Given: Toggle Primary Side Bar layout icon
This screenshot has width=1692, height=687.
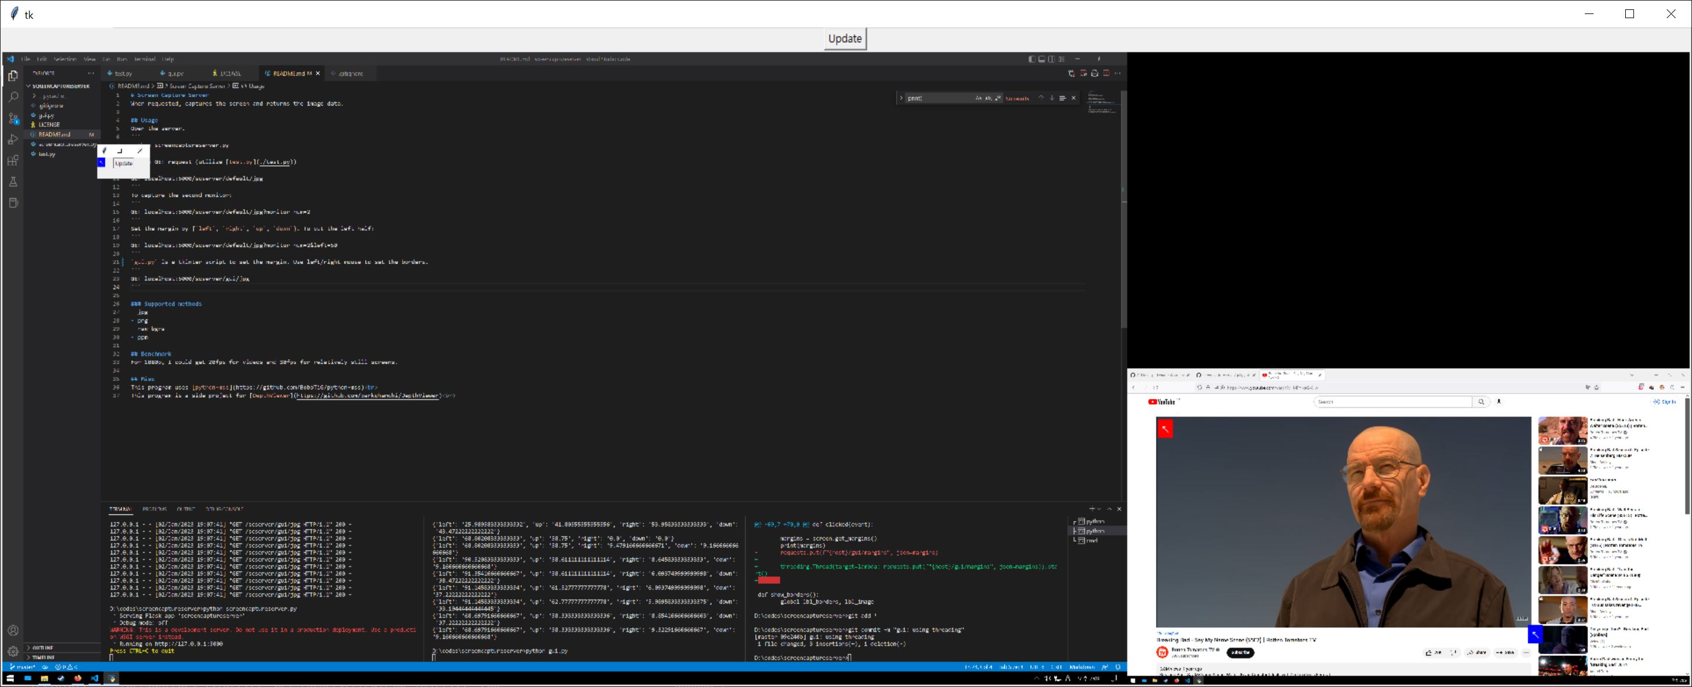Looking at the screenshot, I should [1031, 59].
